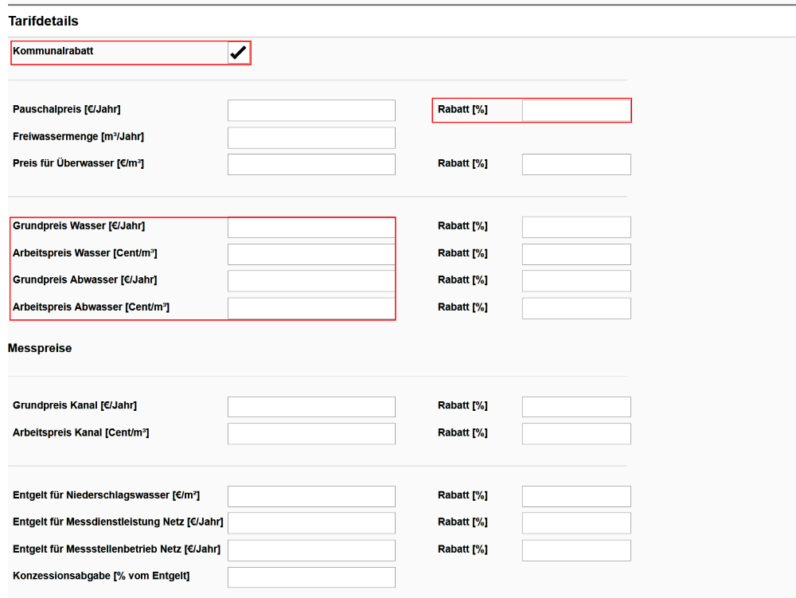Viewport: 796px width, 598px height.
Task: Click the Rabatt field beside Pauschalpreis
Action: point(576,111)
